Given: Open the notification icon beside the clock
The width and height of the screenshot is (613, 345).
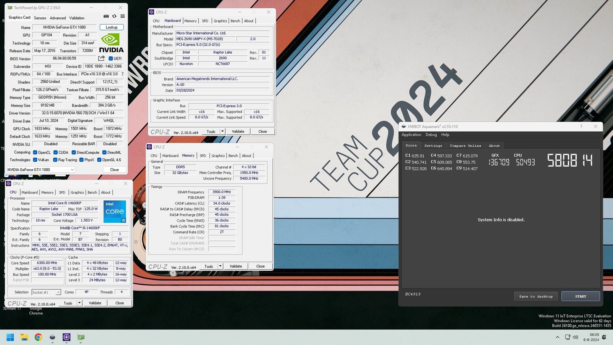Looking at the screenshot, I should (604, 337).
